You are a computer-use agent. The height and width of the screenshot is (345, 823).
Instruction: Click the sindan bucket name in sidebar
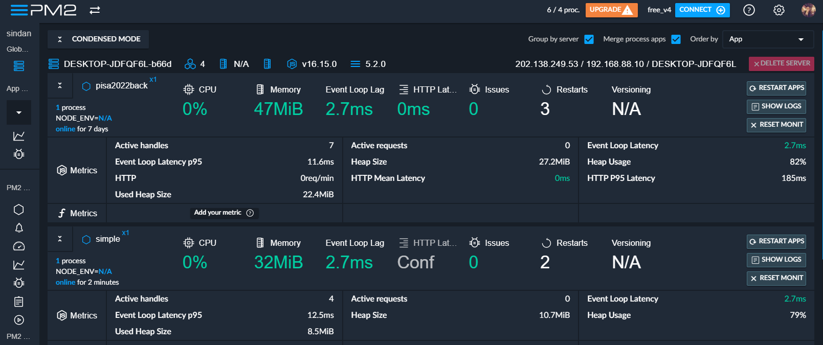coord(19,33)
